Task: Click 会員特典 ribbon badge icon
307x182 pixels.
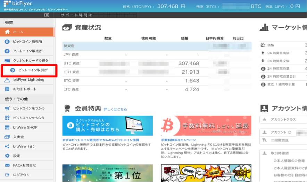Action: [67, 109]
